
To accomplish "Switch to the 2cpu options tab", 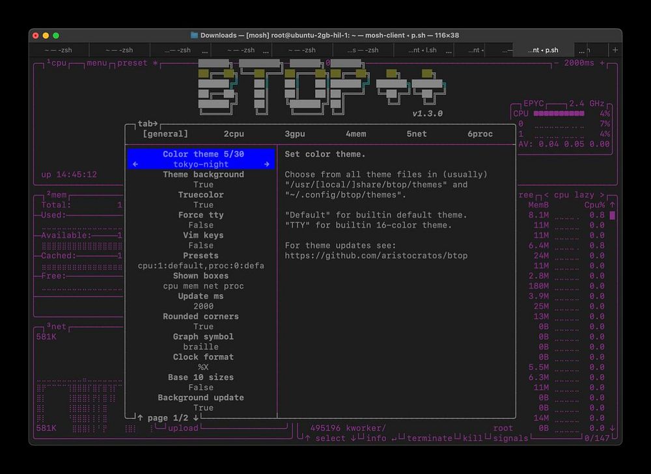I will coord(234,134).
